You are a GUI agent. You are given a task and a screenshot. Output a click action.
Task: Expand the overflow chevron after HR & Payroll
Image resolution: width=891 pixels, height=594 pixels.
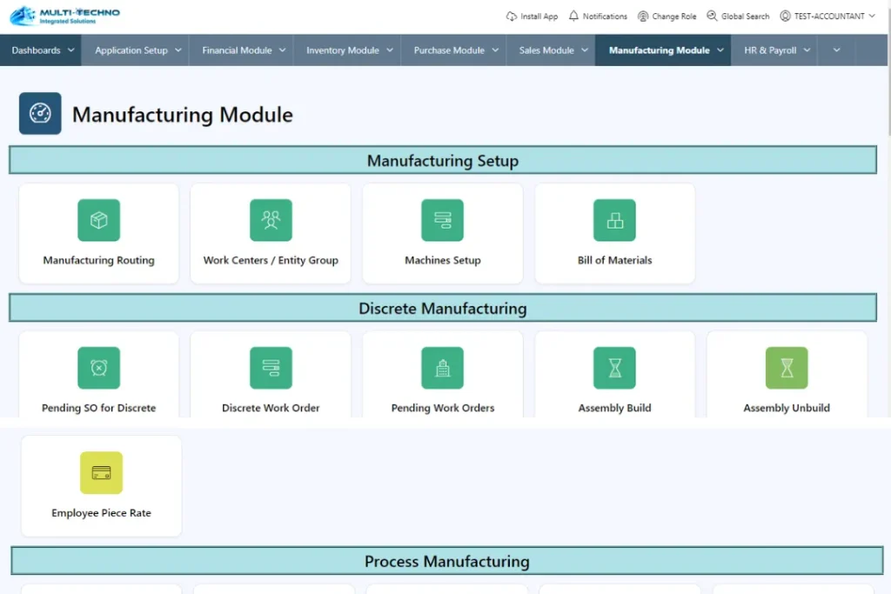836,50
